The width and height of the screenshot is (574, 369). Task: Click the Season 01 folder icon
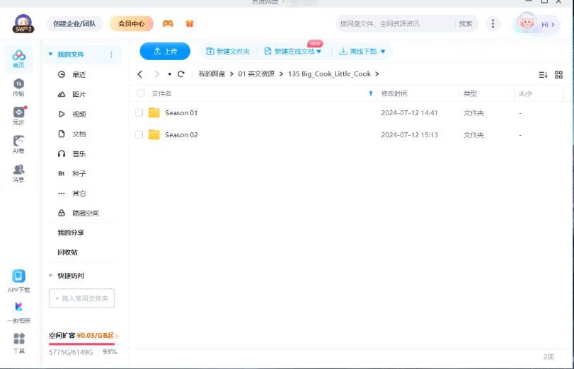tap(154, 112)
